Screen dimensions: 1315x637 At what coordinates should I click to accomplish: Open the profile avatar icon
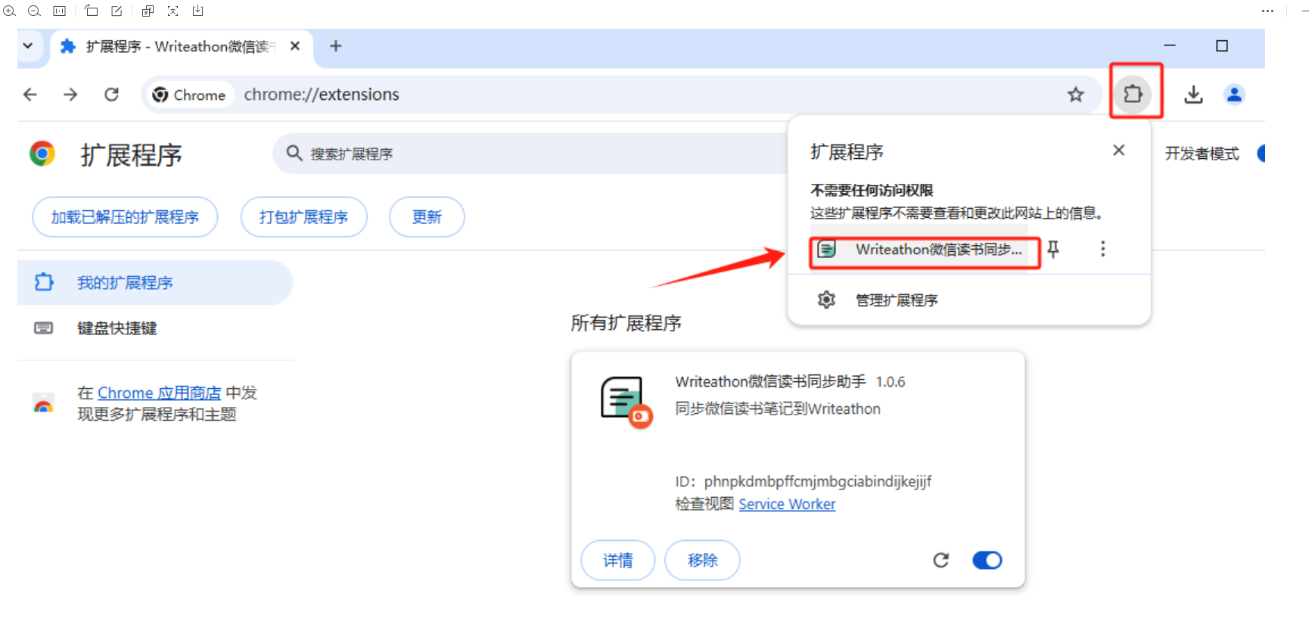point(1234,95)
